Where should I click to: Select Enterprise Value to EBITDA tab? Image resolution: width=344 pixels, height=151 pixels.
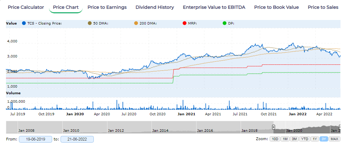click(214, 7)
